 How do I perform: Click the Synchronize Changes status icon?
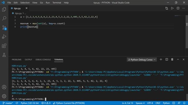[x=17, y=103]
